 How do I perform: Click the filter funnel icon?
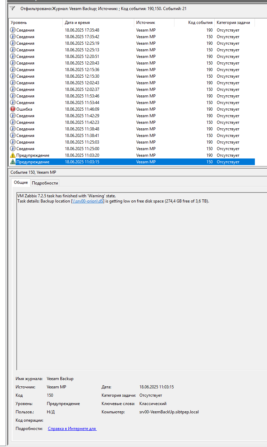coord(12,8)
